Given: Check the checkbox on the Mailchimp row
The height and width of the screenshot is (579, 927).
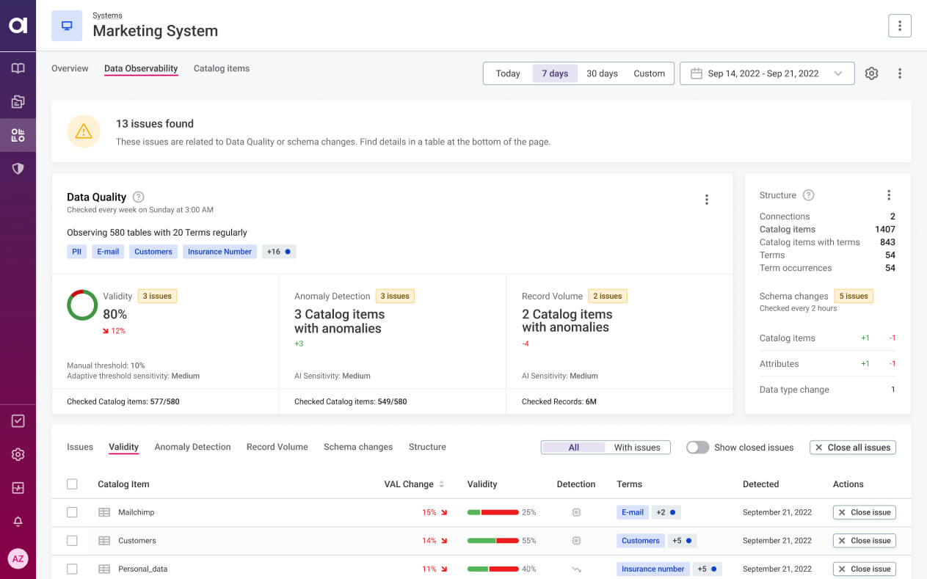Looking at the screenshot, I should point(71,511).
